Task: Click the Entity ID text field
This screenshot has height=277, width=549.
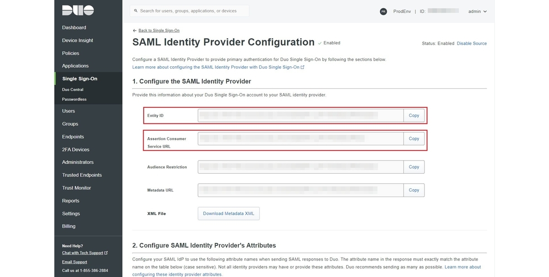Action: [301, 116]
